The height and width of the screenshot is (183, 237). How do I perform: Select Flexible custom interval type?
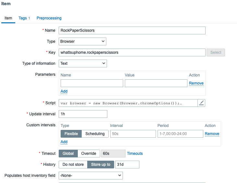coord(71,134)
